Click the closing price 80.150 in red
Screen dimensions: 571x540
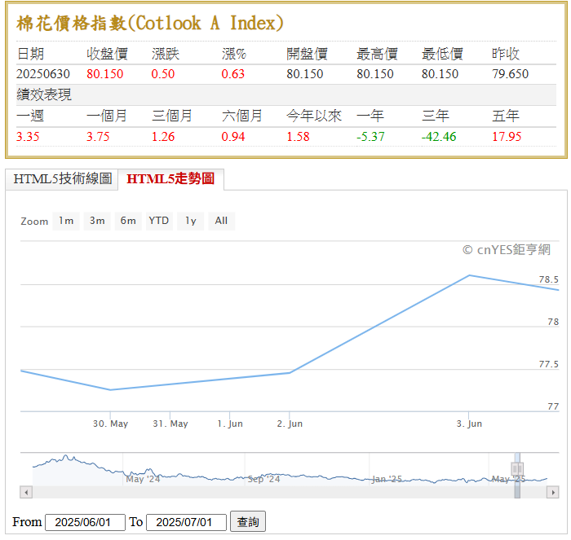105,74
